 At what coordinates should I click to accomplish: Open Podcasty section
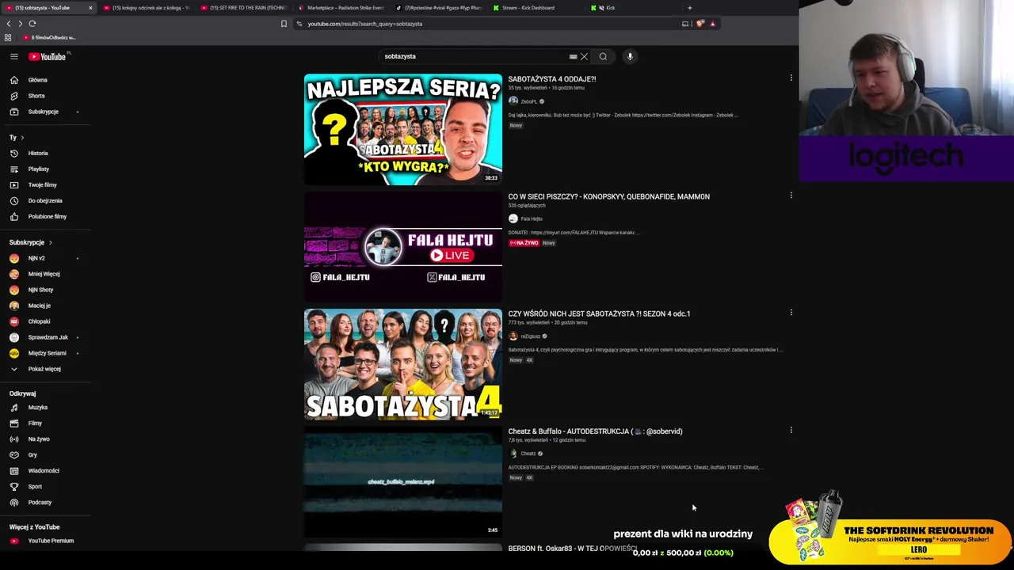pyautogui.click(x=40, y=502)
